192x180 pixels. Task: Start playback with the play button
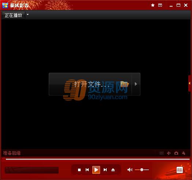click(96, 170)
